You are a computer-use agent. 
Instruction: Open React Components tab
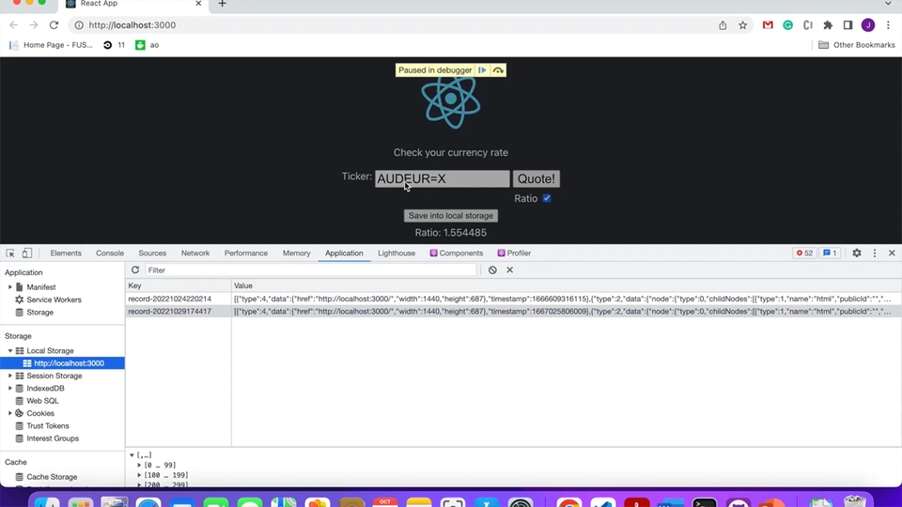point(457,253)
